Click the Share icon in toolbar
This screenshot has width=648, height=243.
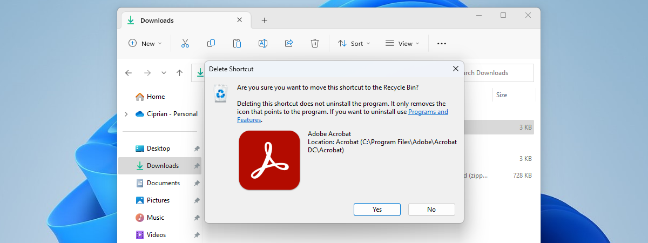(289, 43)
